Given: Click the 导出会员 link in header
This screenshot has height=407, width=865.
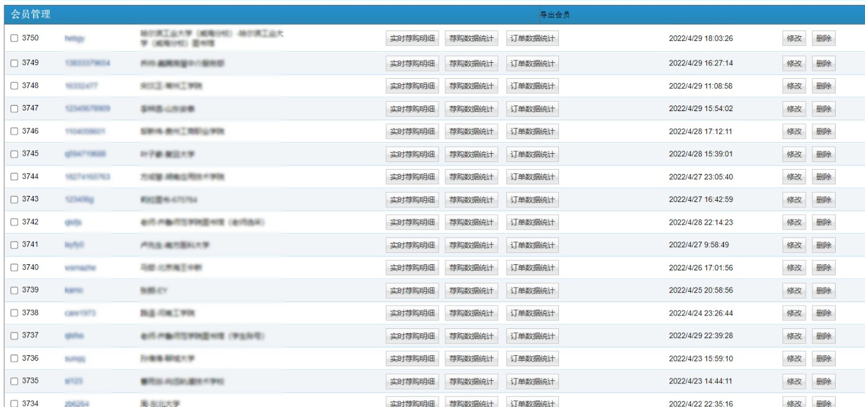Looking at the screenshot, I should [x=555, y=15].
